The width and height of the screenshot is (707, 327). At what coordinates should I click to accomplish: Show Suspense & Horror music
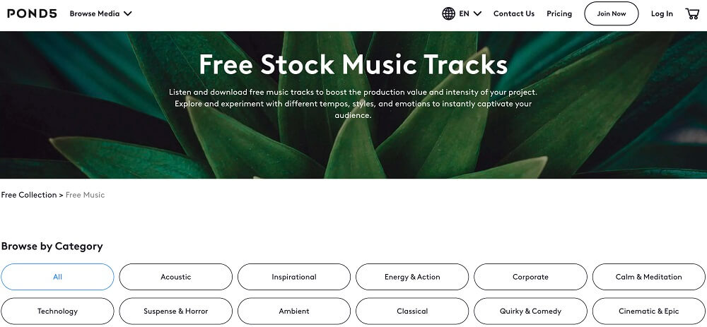175,311
